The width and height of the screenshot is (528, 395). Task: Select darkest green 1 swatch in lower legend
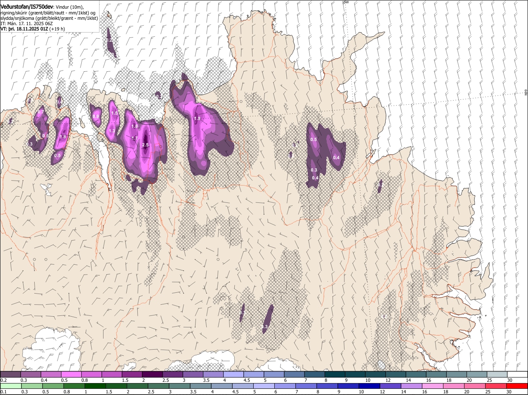(95, 386)
